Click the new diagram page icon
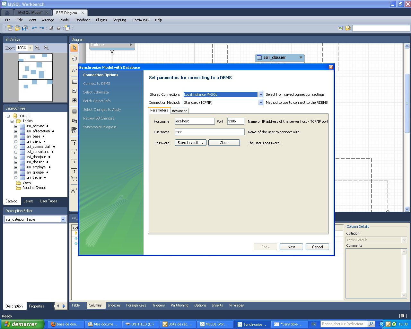The width and height of the screenshot is (411, 329). [x=67, y=28]
